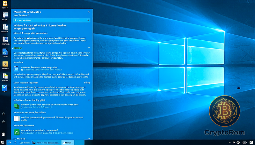This screenshot has width=255, height=145.
Task: Click the green stacked squares result icon
Action: pos(17,106)
